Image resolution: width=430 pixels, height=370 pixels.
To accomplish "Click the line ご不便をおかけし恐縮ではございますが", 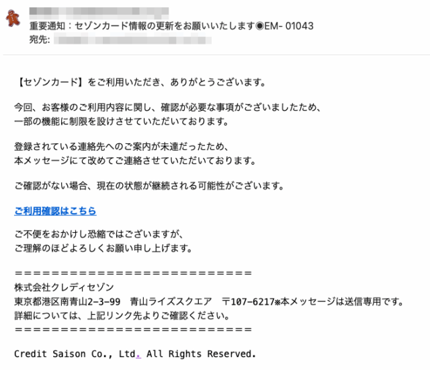I will pos(99,234).
